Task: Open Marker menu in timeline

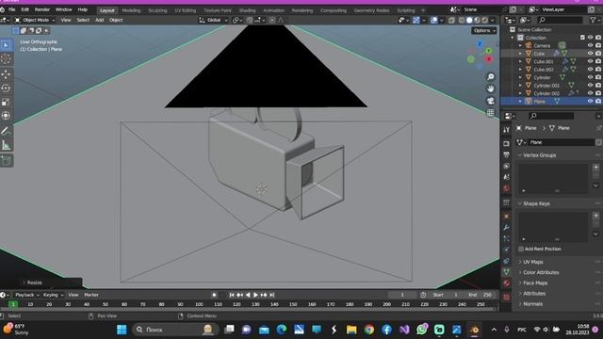Action: (91, 295)
